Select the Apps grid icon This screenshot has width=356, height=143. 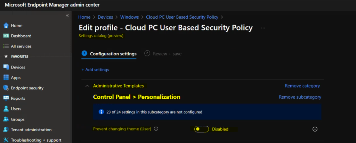coord(6,78)
